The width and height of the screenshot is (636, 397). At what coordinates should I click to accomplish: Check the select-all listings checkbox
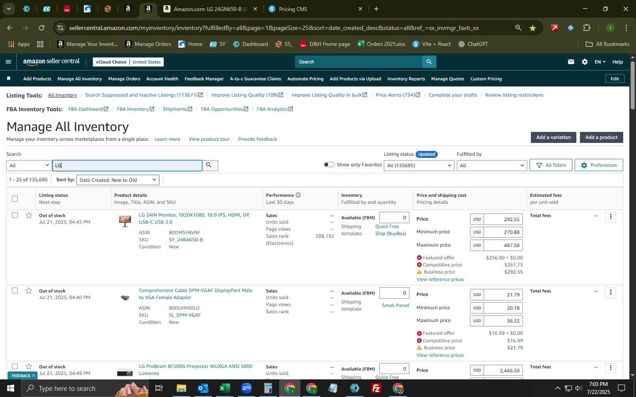[x=15, y=198]
